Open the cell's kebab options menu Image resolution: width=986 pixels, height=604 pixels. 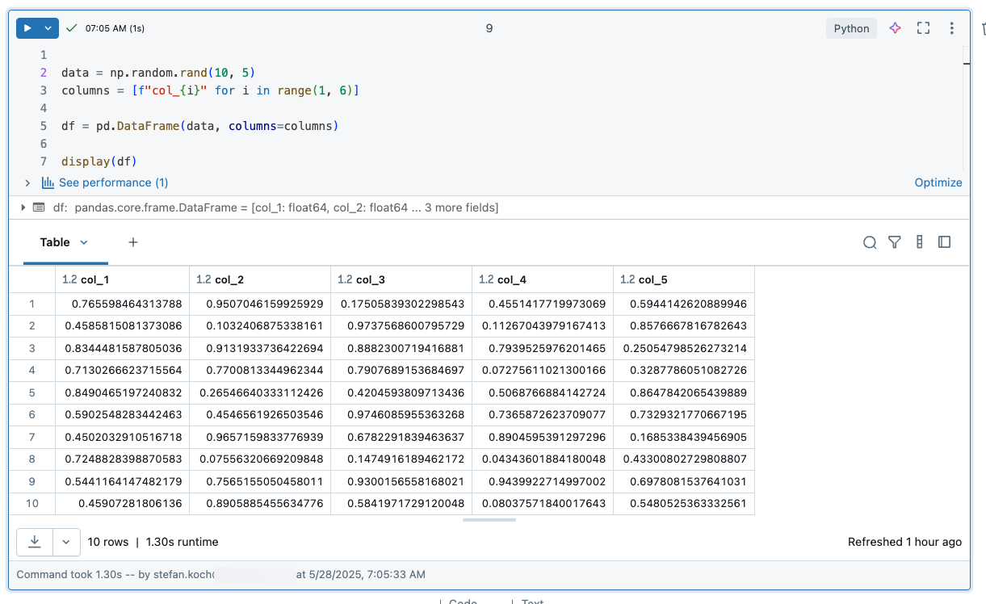953,28
